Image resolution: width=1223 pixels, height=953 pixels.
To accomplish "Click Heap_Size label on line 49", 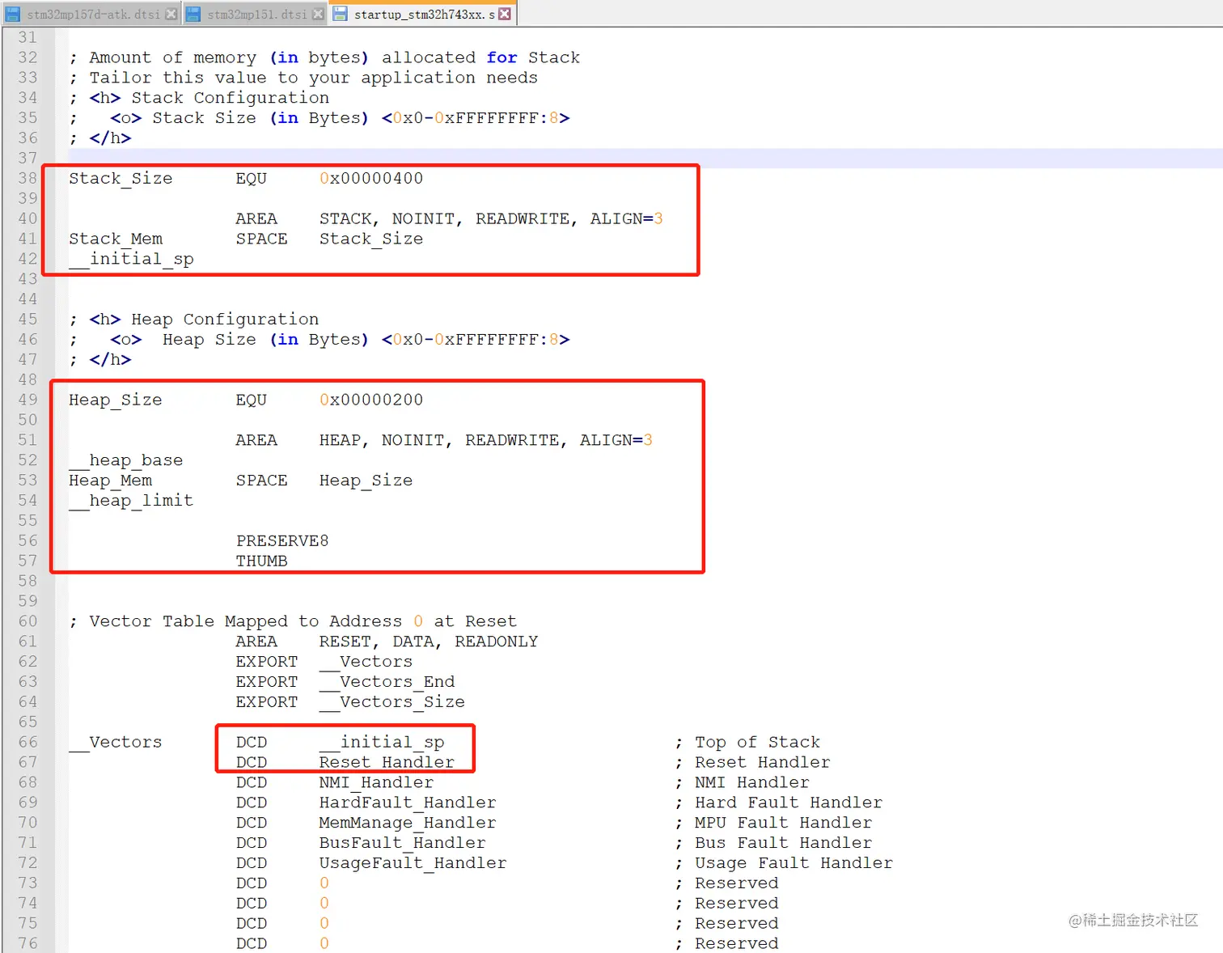I will [116, 400].
